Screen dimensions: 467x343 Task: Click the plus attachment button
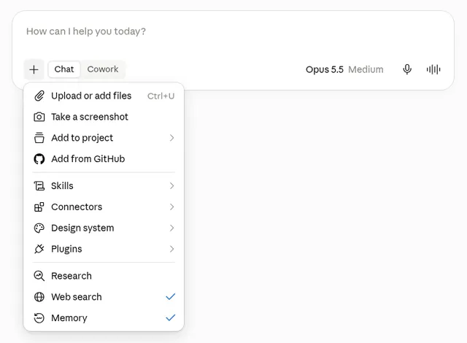34,69
